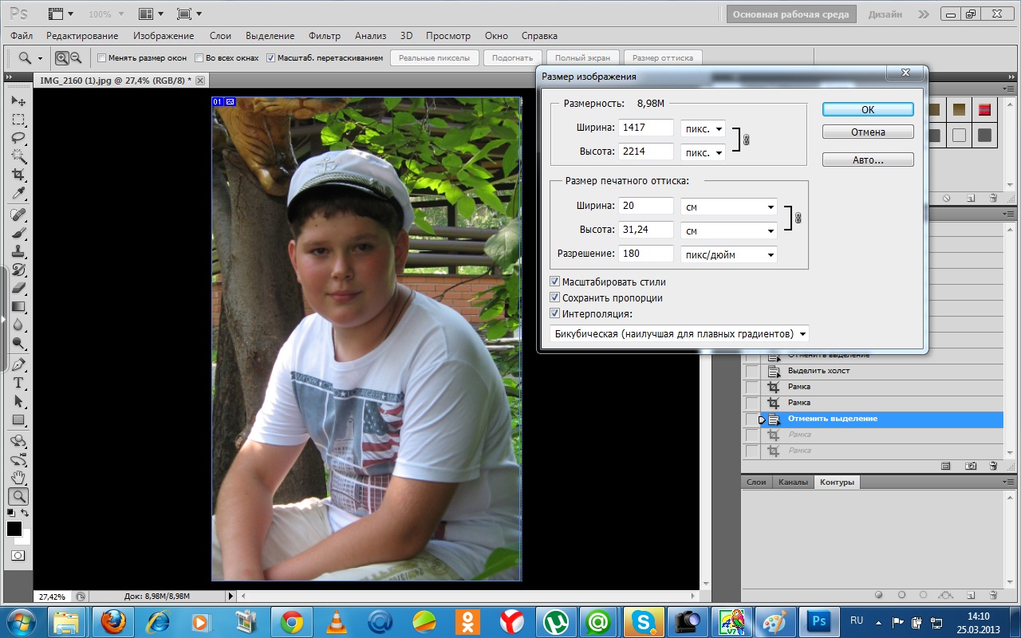Viewport: 1021px width, 638px height.
Task: Open the пикс/дюйм resolution units dropdown
Action: 728,254
